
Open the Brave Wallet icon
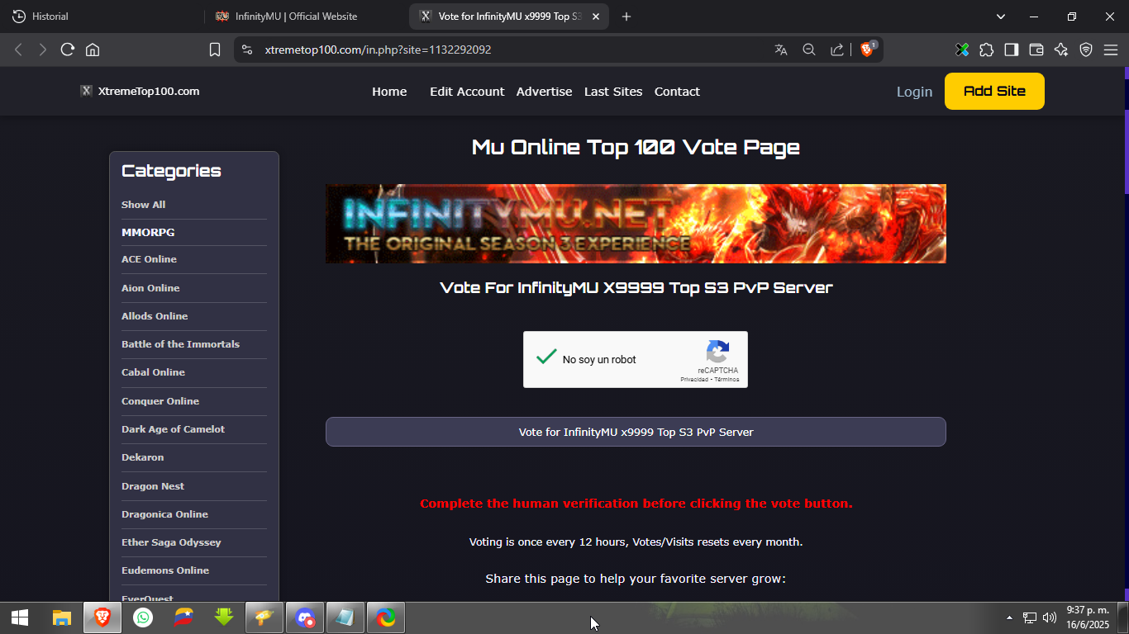coord(1036,50)
